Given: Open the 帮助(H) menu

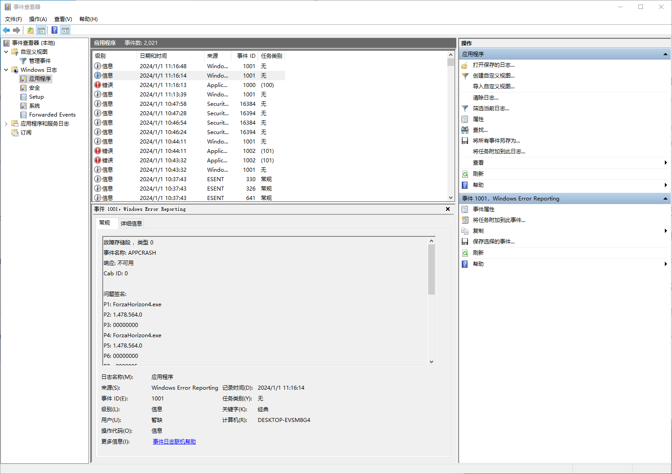Looking at the screenshot, I should pyautogui.click(x=88, y=19).
